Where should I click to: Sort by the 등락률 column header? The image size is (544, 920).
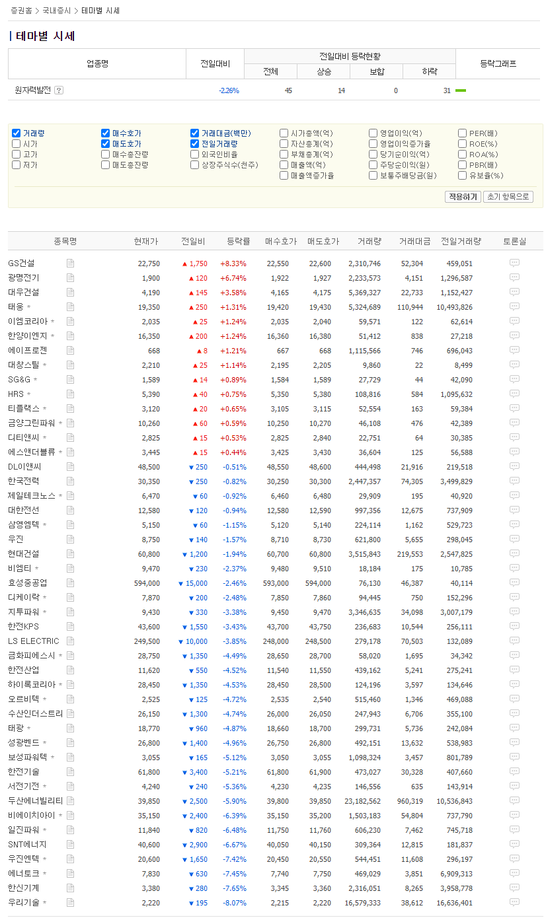[239, 242]
